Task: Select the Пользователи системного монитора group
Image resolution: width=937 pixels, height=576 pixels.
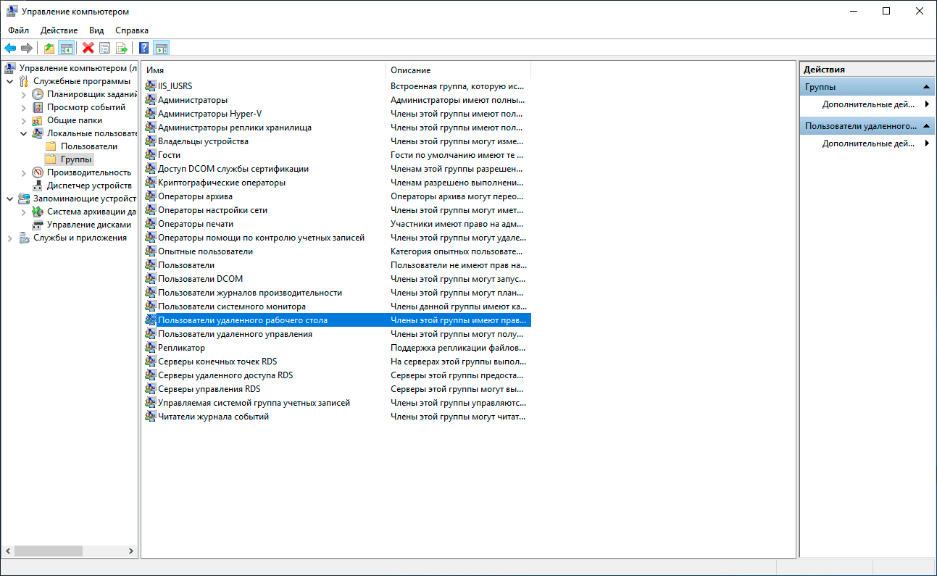Action: click(x=337, y=306)
